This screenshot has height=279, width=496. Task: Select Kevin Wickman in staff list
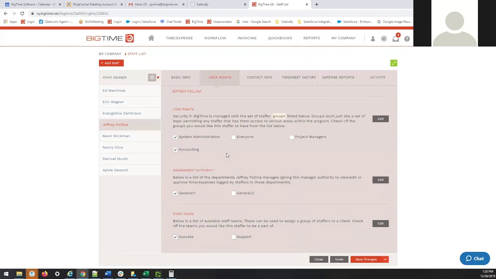click(x=130, y=136)
